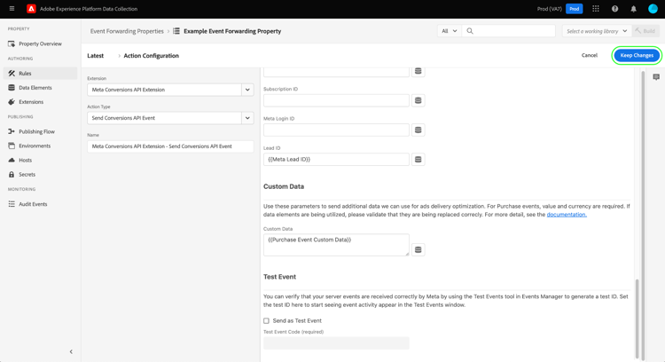665x362 pixels.
Task: Collapse the left sidebar
Action: coord(71,351)
